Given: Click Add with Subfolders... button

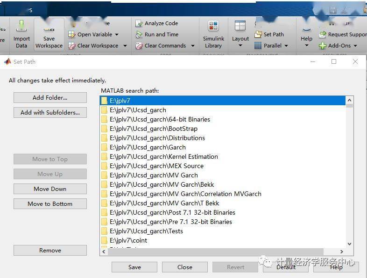Looking at the screenshot, I should [x=50, y=113].
